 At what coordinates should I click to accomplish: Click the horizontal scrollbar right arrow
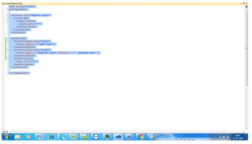tap(243, 132)
